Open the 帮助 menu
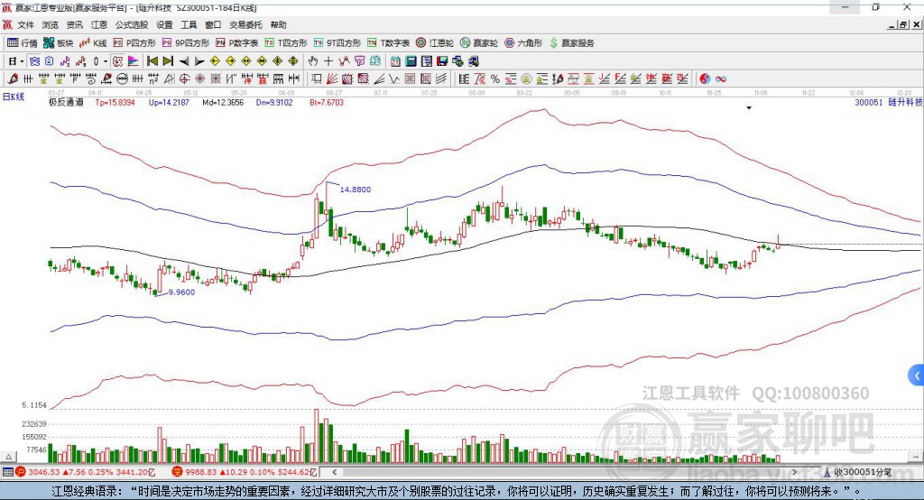This screenshot has width=924, height=500. point(278,24)
